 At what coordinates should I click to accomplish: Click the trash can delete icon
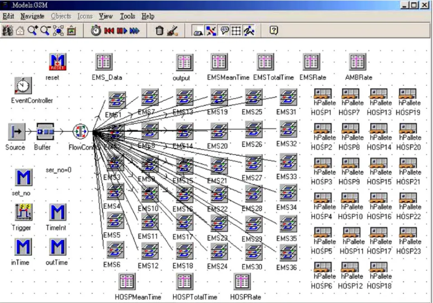(x=159, y=30)
